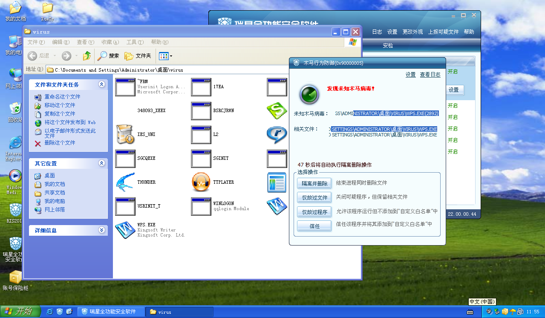Select the THUNDER bird icon
The height and width of the screenshot is (318, 545).
click(125, 182)
